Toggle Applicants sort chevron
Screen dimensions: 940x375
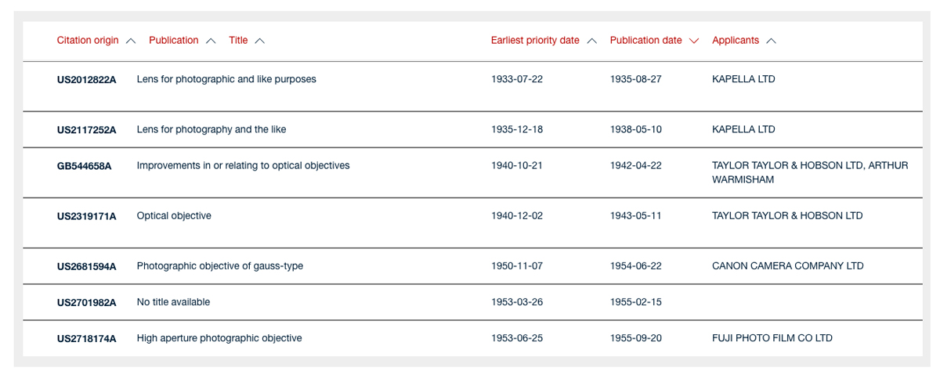[771, 41]
